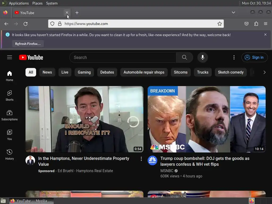
Task: Open MSNBC channel name link
Action: click(x=167, y=171)
